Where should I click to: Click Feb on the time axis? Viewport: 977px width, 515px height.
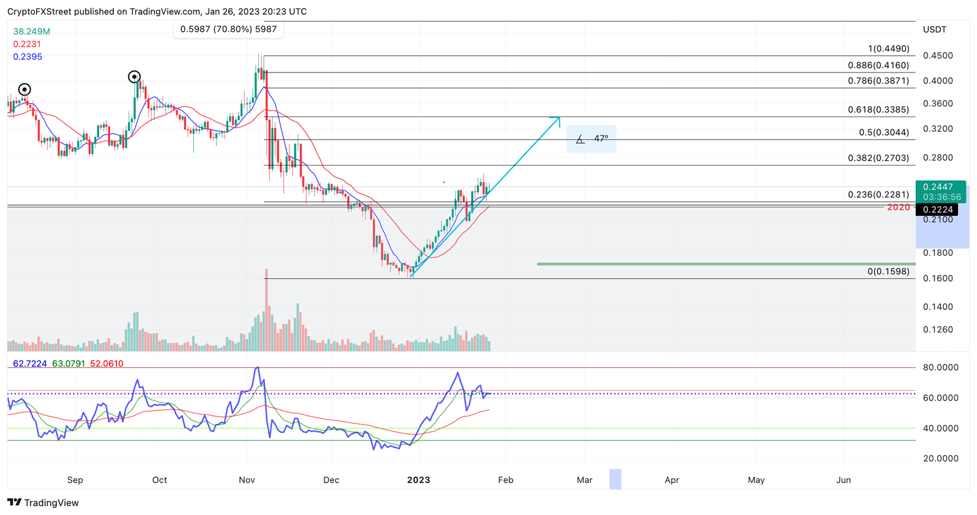coord(506,480)
